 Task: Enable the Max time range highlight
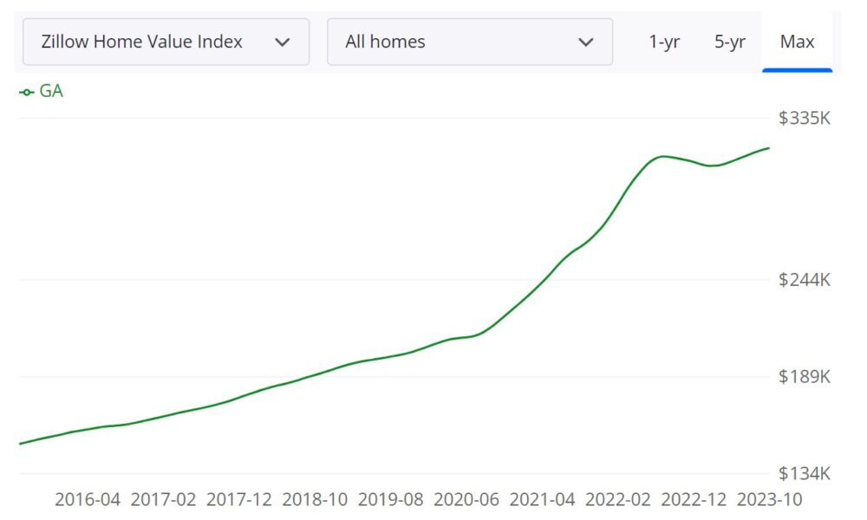click(x=796, y=41)
